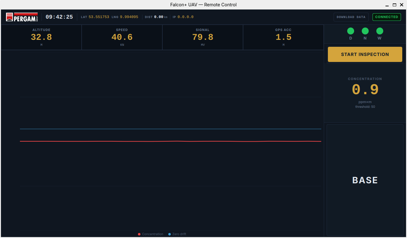Click the green W status indicator
407x238 pixels.
tap(379, 31)
